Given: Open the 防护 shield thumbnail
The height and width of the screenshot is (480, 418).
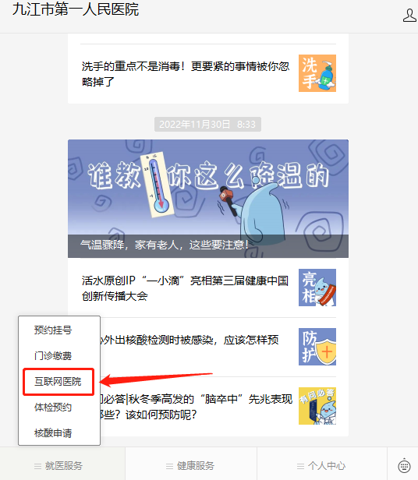Looking at the screenshot, I should tap(317, 347).
